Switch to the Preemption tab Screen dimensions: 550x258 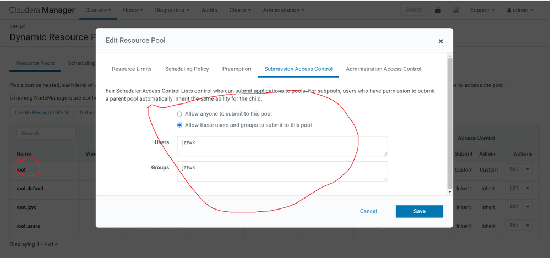(x=236, y=69)
